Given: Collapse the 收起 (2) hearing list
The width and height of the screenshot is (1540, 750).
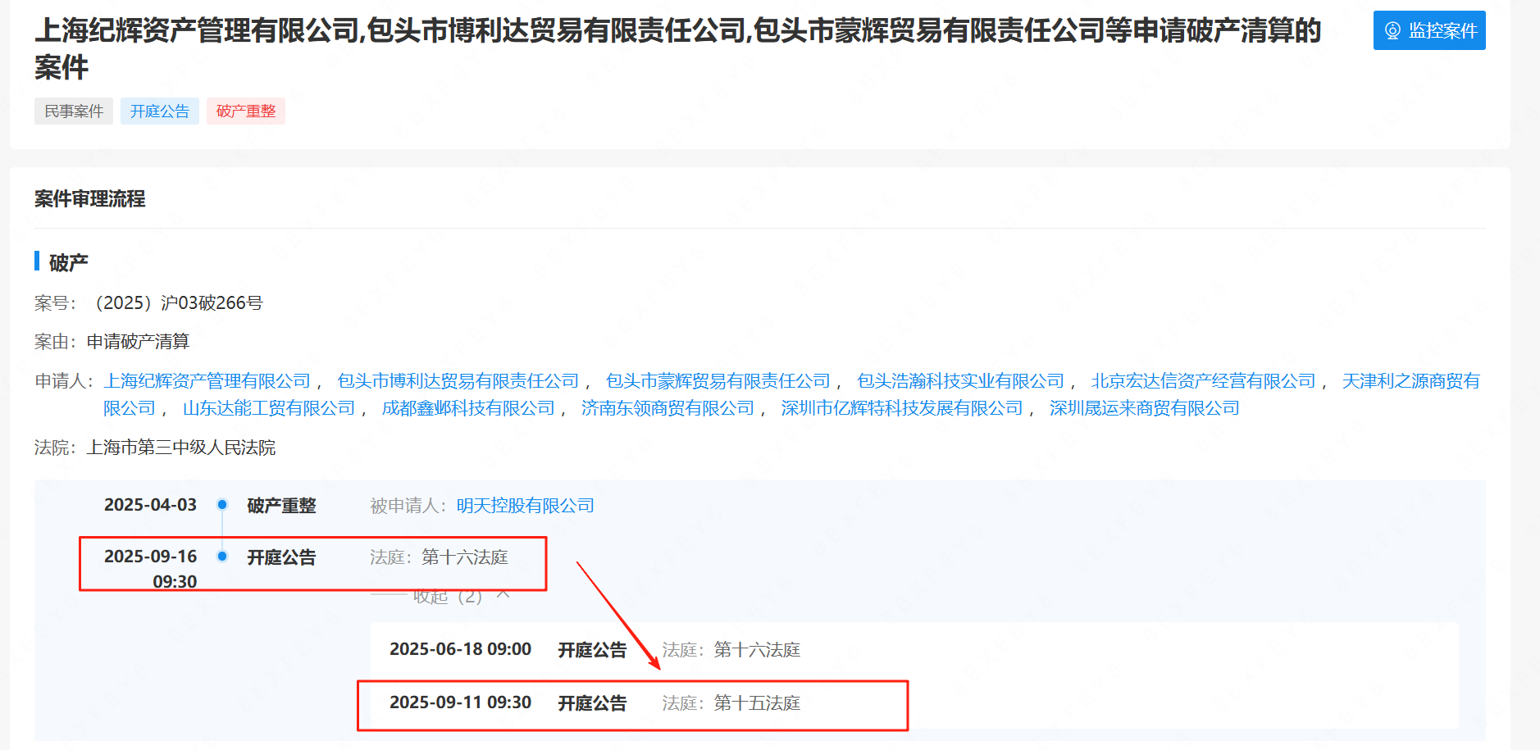Looking at the screenshot, I should coord(462,596).
